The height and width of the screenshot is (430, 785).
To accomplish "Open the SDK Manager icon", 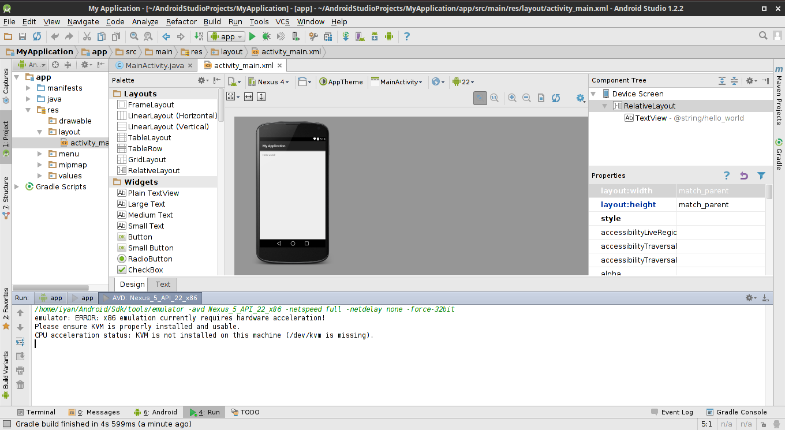I will (375, 36).
